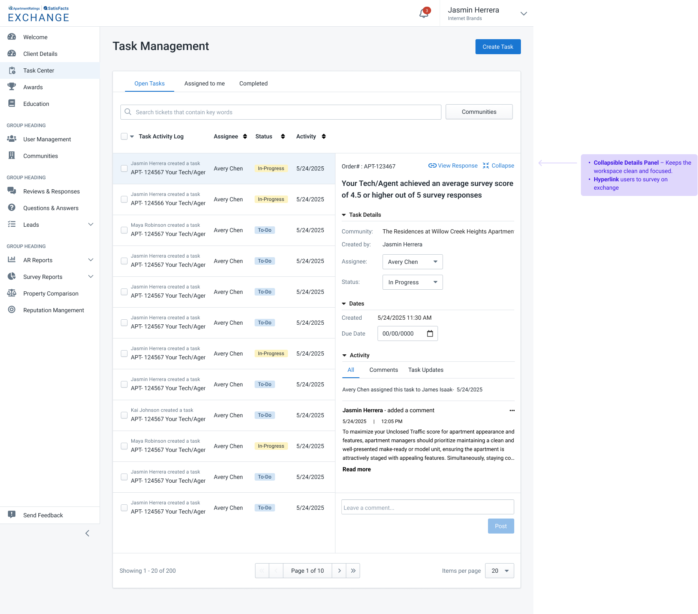This screenshot has width=698, height=614.
Task: Click the Property Comparison scales icon
Action: [x=12, y=293]
